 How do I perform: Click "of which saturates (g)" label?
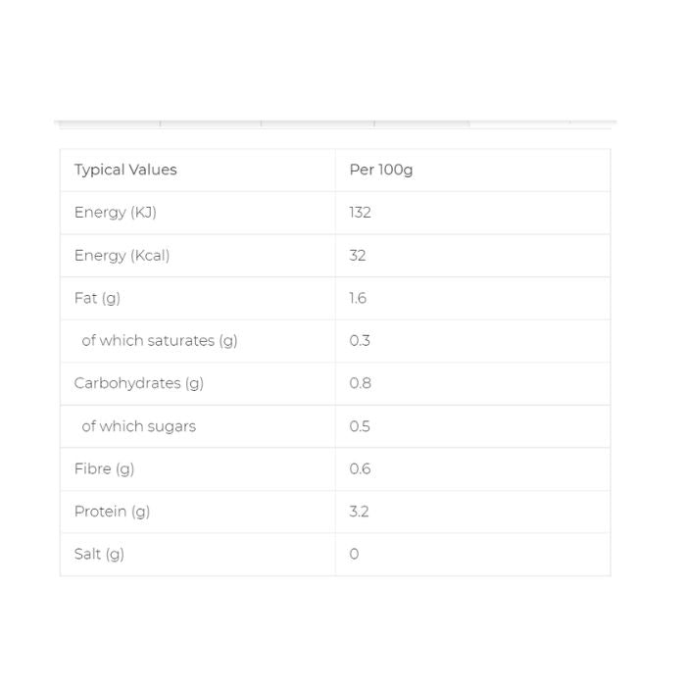160,341
